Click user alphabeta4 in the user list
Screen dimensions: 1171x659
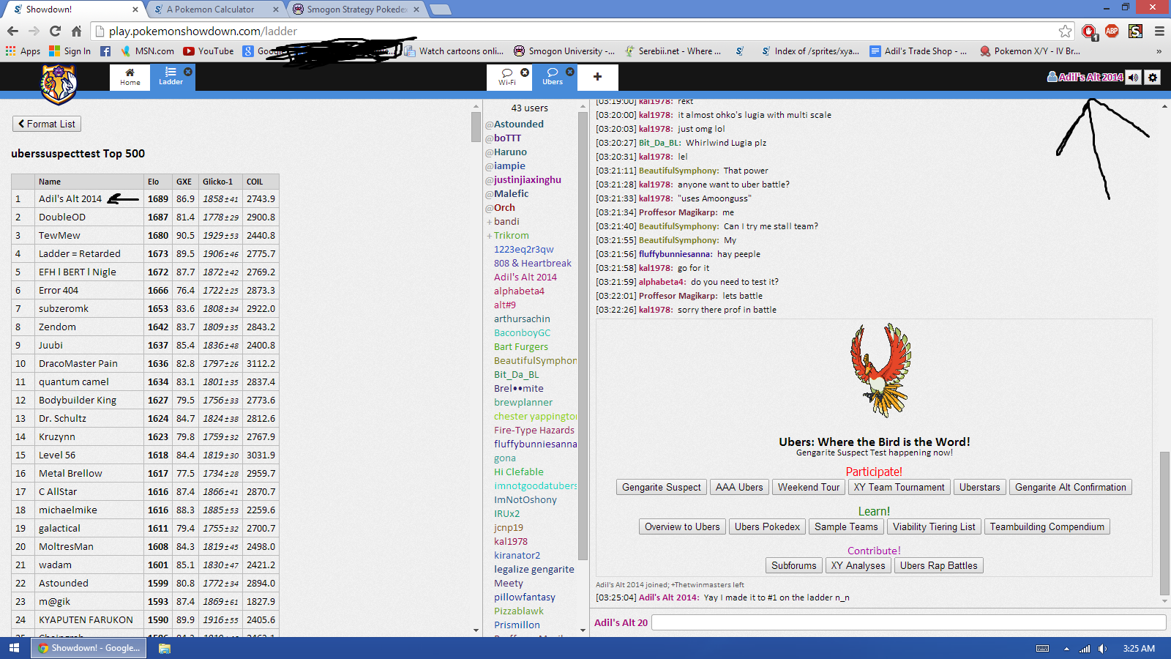tap(519, 291)
